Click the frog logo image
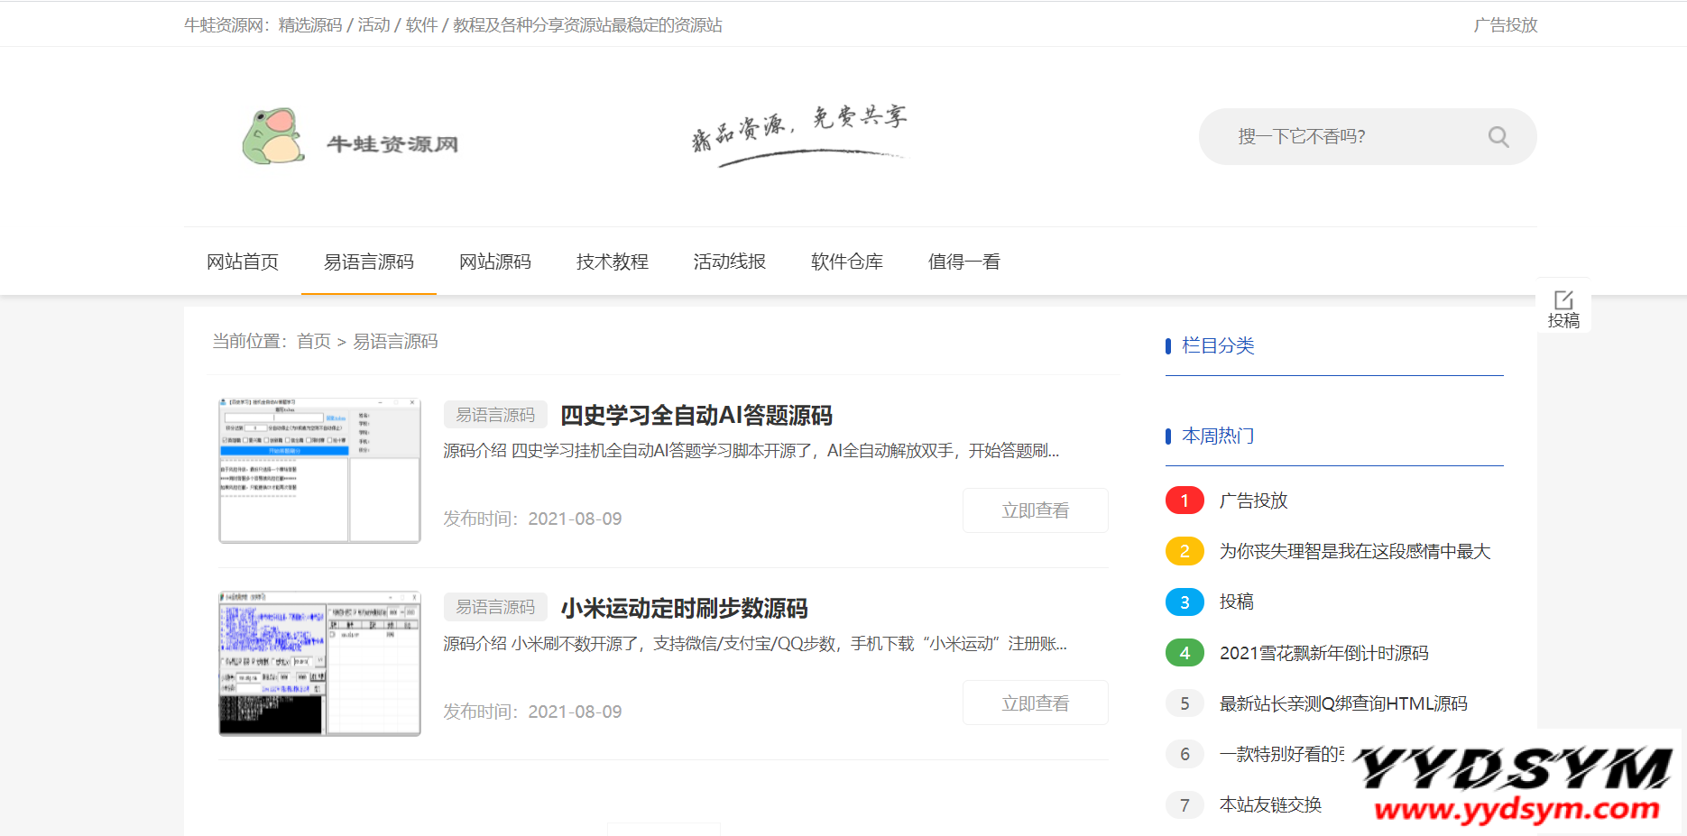The height and width of the screenshot is (836, 1687). pyautogui.click(x=273, y=137)
